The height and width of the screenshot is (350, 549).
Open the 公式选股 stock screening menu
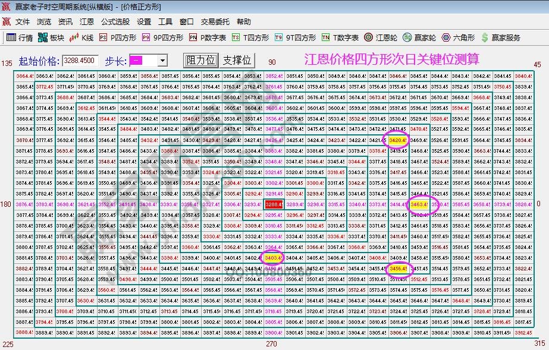click(115, 21)
